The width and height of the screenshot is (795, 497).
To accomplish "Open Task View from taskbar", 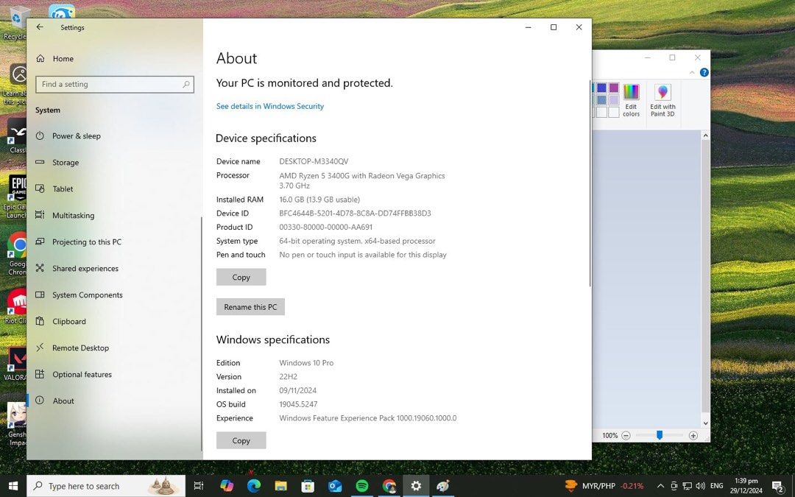I will 199,486.
